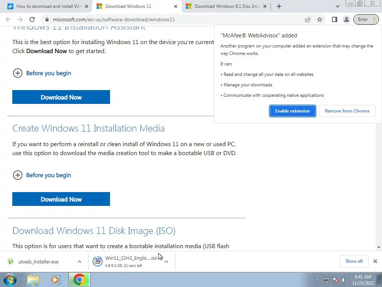Close the Windows 8.1 Disc Image tab
The image size is (382, 287).
pyautogui.click(x=265, y=6)
